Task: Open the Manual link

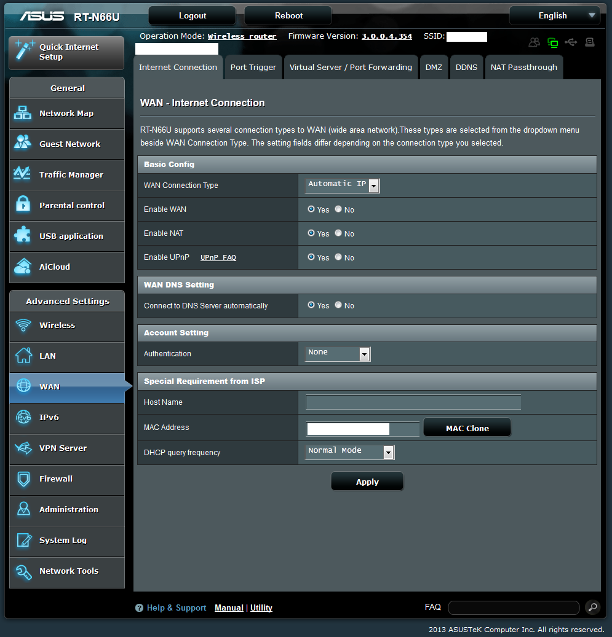Action: (x=229, y=608)
